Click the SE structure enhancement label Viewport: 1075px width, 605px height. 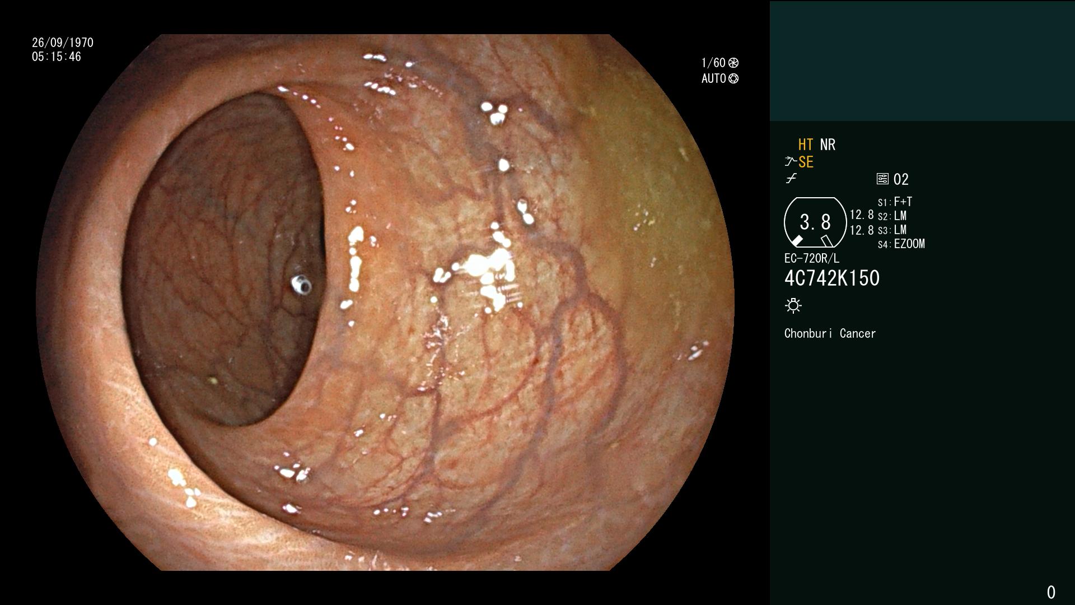806,162
